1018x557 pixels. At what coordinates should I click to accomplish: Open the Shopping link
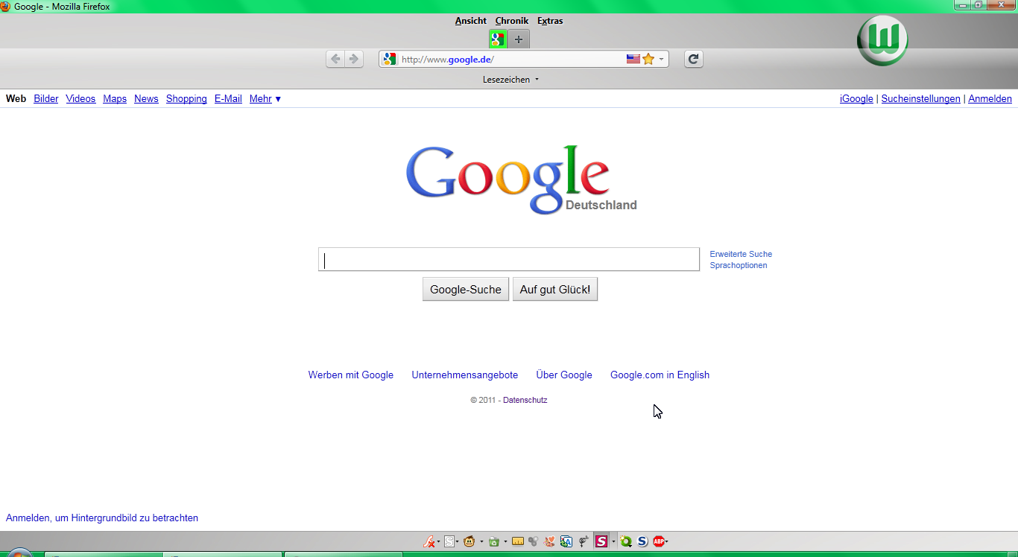186,99
